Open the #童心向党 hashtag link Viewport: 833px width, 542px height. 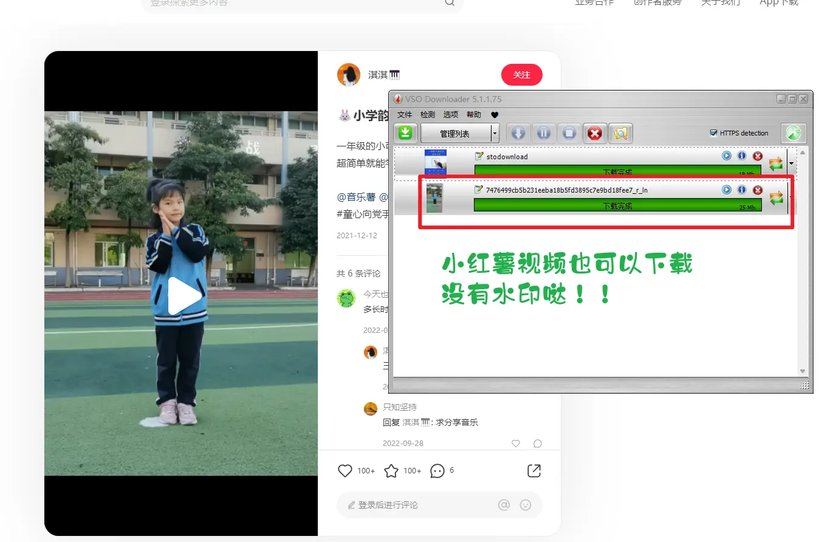click(363, 213)
